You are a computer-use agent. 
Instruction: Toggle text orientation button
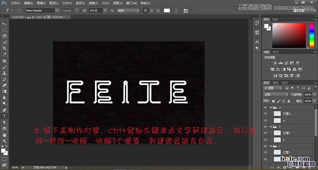(19, 10)
